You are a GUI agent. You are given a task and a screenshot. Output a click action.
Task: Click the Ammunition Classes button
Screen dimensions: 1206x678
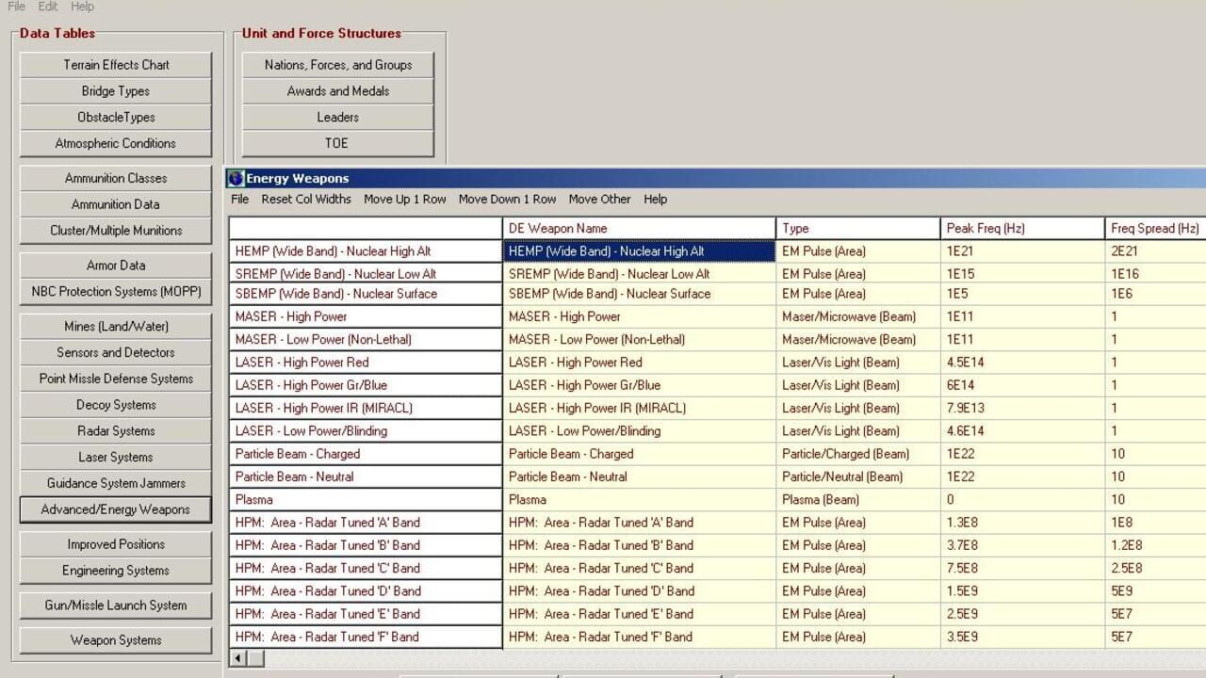point(116,178)
